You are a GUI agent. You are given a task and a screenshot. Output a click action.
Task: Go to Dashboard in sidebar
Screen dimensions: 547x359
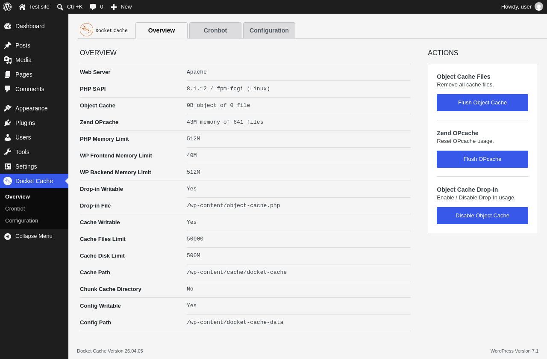(x=30, y=26)
